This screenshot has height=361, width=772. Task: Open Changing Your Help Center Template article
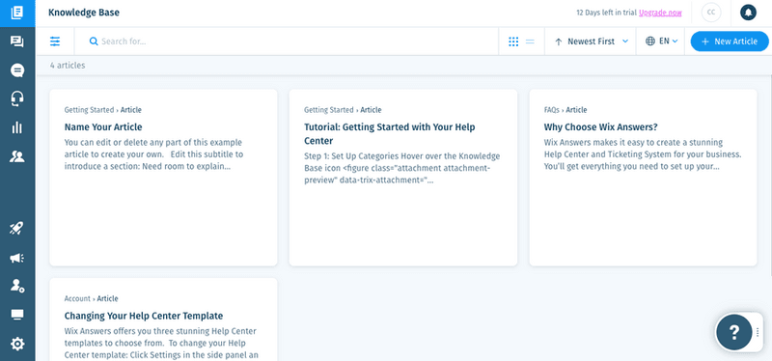[143, 316]
